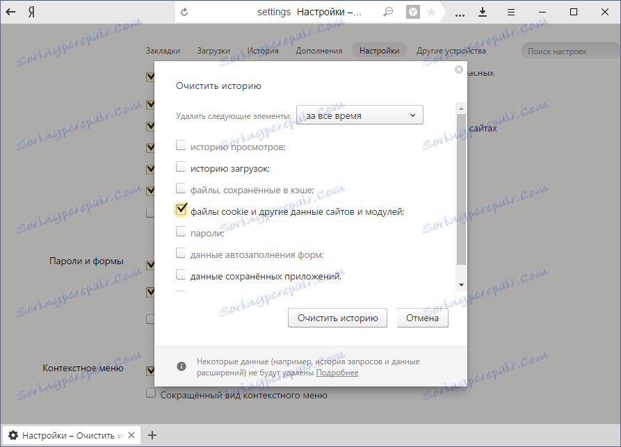Add bookmark using the star icon
The image size is (621, 447).
(x=431, y=12)
